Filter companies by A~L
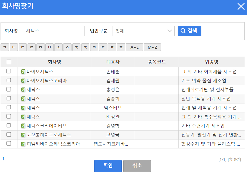The height and width of the screenshot is (175, 247). point(134,47)
